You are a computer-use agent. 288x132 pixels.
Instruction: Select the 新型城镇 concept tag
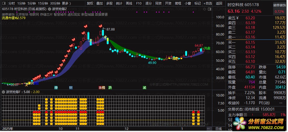[88, 14]
